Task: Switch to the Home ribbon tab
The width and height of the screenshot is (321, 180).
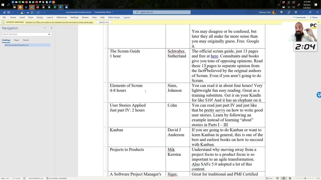Action: (x=13, y=17)
